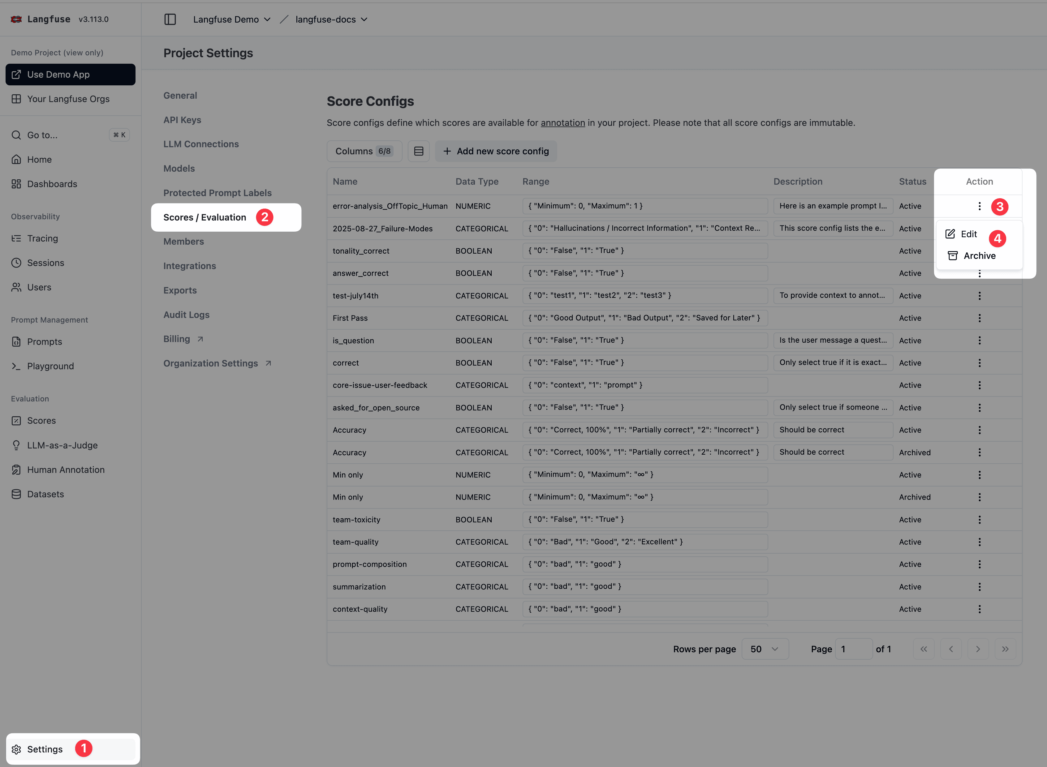Screen dimensions: 1047x767
Task: Choose Edit from the action menu
Action: point(968,234)
